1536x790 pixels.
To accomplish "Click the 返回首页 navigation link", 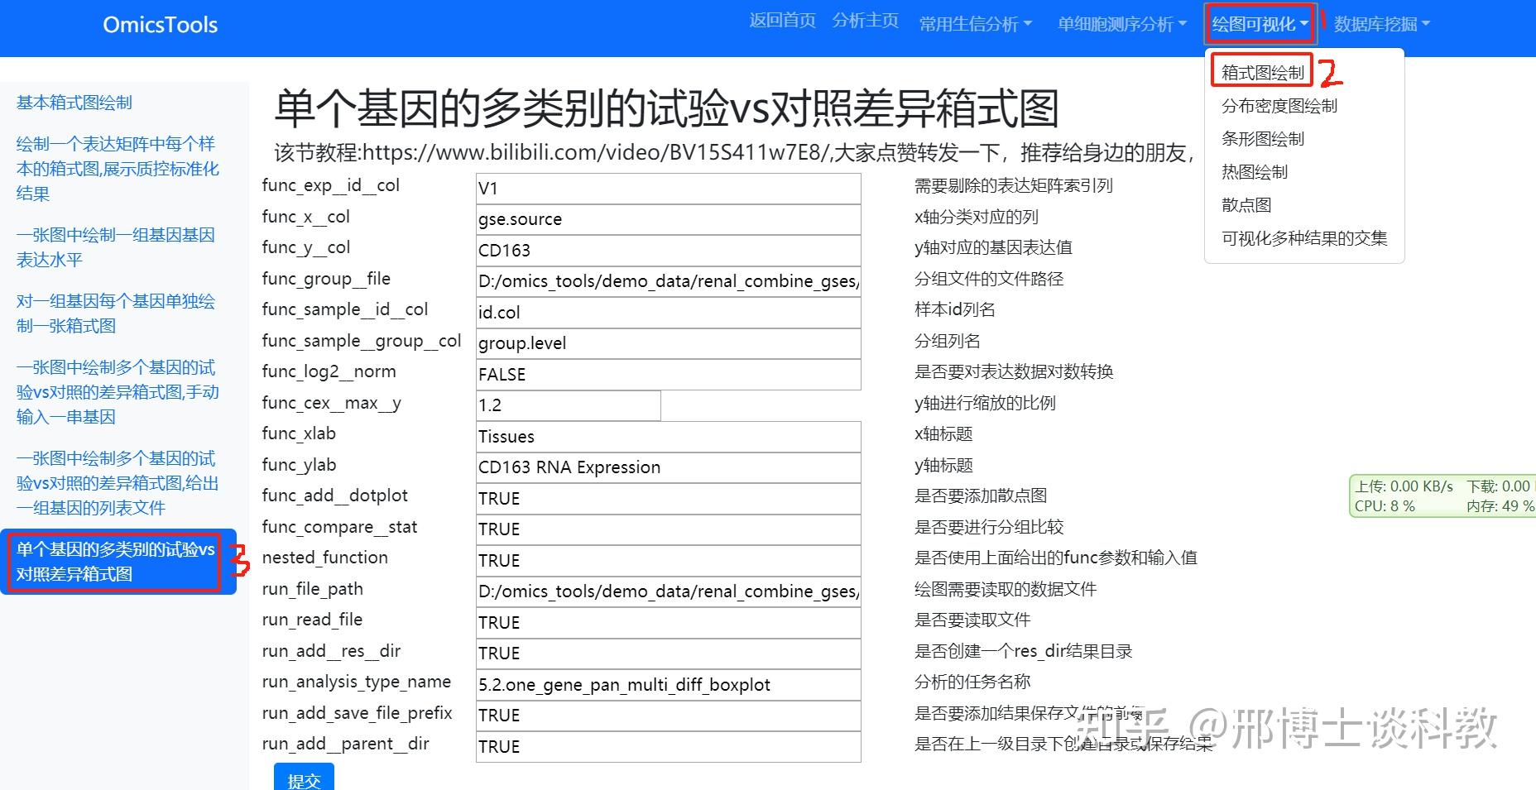I will tap(780, 21).
